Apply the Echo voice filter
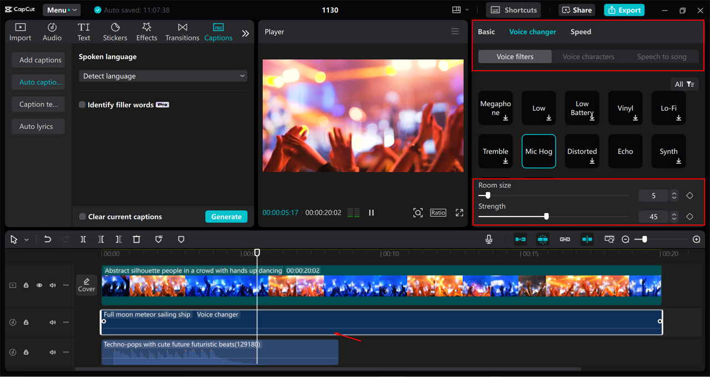Viewport: 710px width, 377px height. coord(625,151)
